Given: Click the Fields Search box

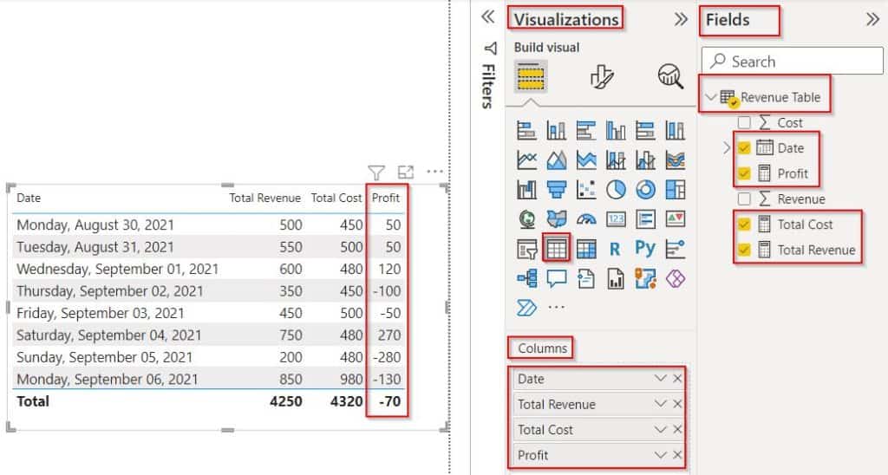Looking at the screenshot, I should tap(793, 62).
